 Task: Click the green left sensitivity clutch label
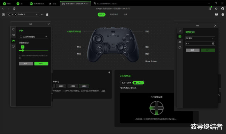click(74, 32)
